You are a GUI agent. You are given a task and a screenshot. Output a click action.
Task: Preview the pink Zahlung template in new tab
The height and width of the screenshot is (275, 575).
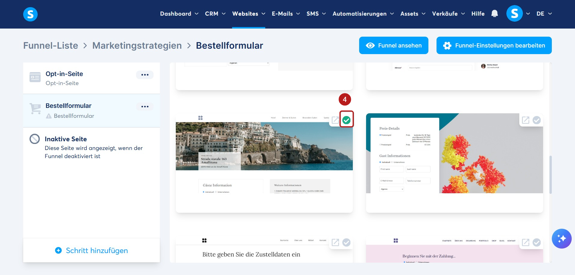click(526, 243)
